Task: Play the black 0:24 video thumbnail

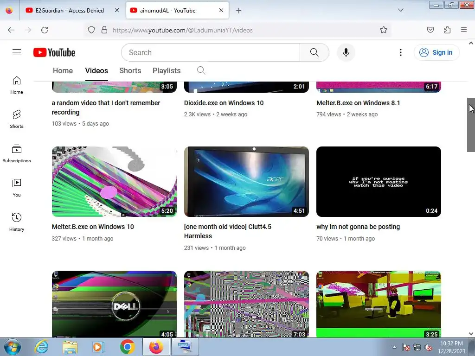Action: pos(379,182)
